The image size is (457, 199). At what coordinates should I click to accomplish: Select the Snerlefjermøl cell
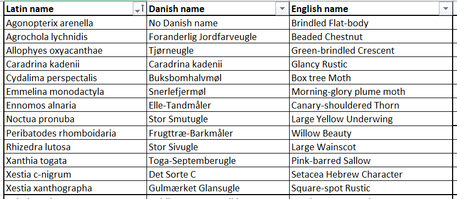218,92
